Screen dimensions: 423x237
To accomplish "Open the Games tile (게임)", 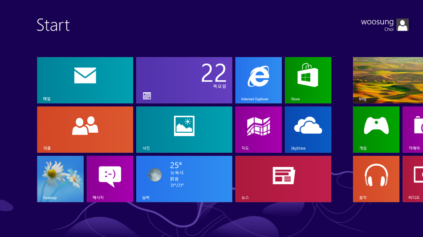I will (376, 130).
